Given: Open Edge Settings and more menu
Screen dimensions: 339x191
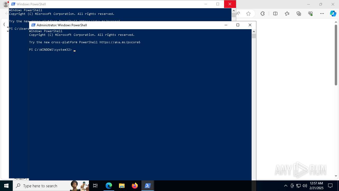Looking at the screenshot, I should coord(322,14).
